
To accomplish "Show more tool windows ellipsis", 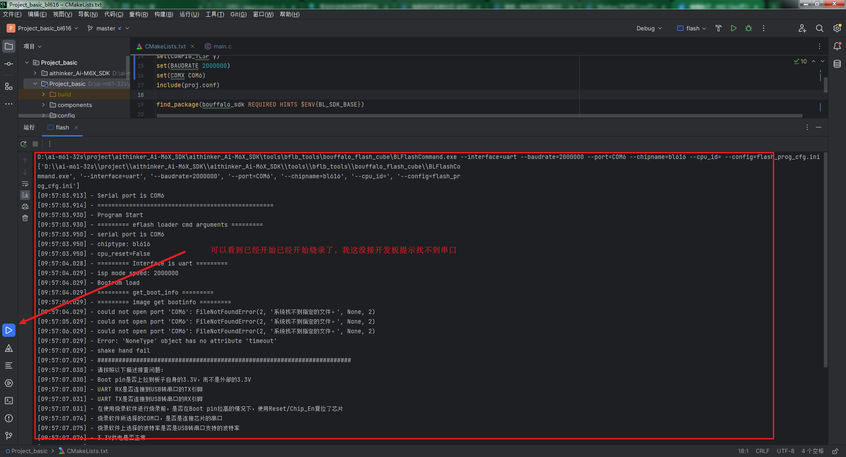I will [x=9, y=104].
